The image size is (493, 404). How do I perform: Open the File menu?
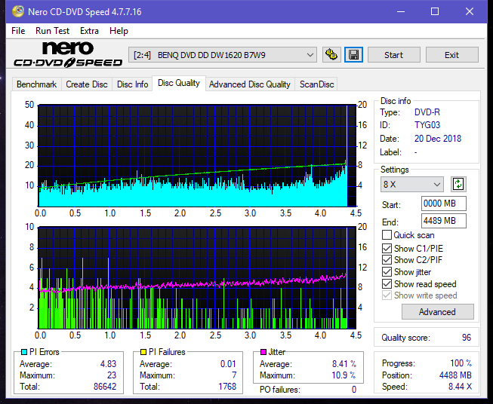pos(18,31)
